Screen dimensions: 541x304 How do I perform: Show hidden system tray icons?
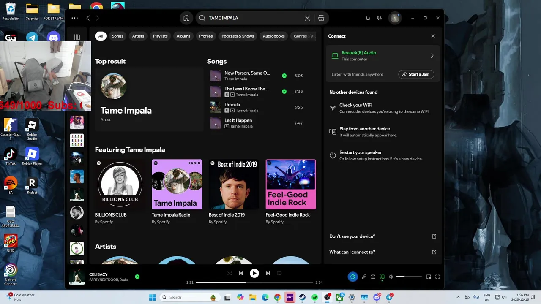click(458, 297)
